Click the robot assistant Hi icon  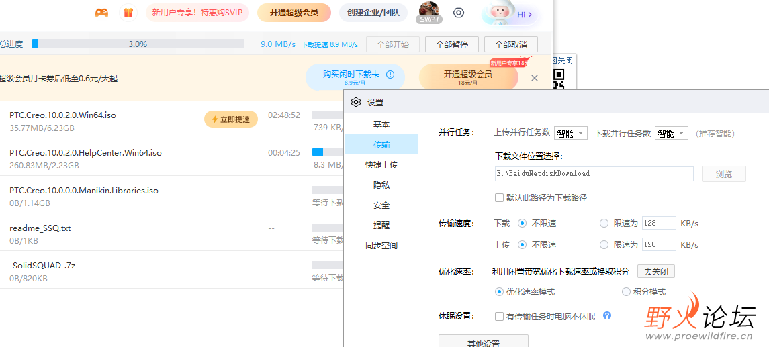click(509, 13)
